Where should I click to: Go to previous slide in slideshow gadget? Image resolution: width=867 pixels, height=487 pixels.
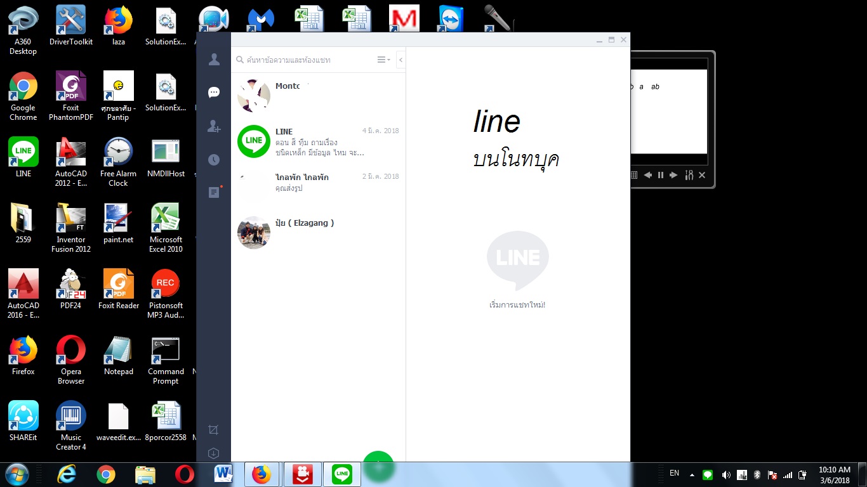point(647,175)
